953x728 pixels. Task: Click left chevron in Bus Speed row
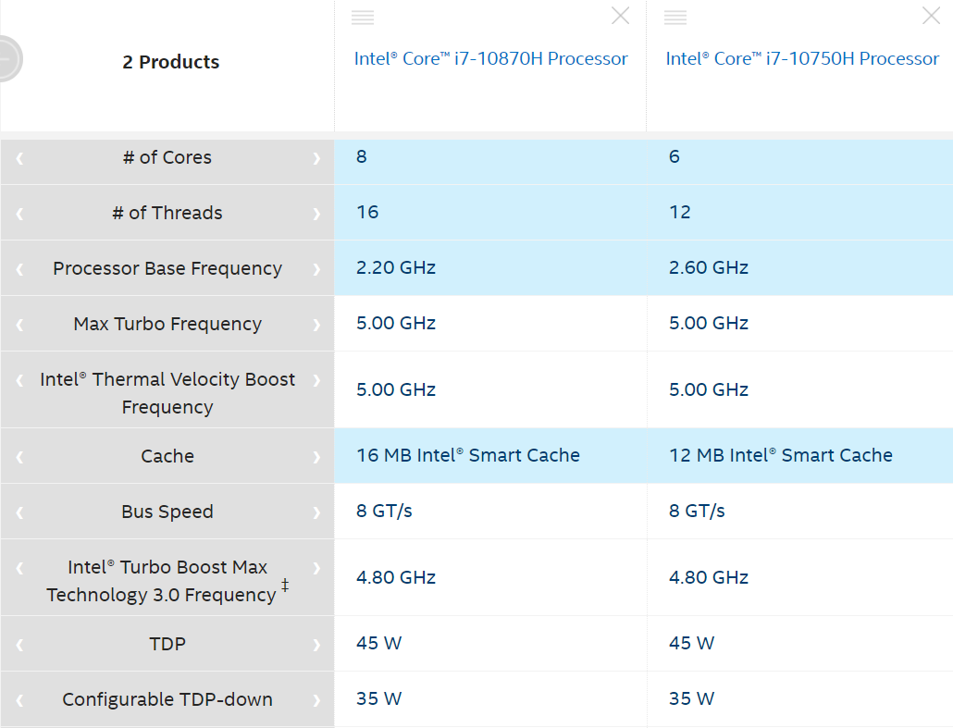point(19,512)
